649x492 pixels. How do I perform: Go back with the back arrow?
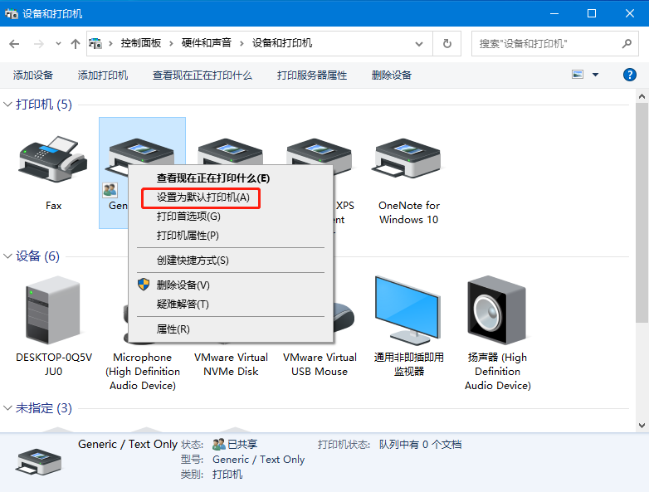point(14,44)
